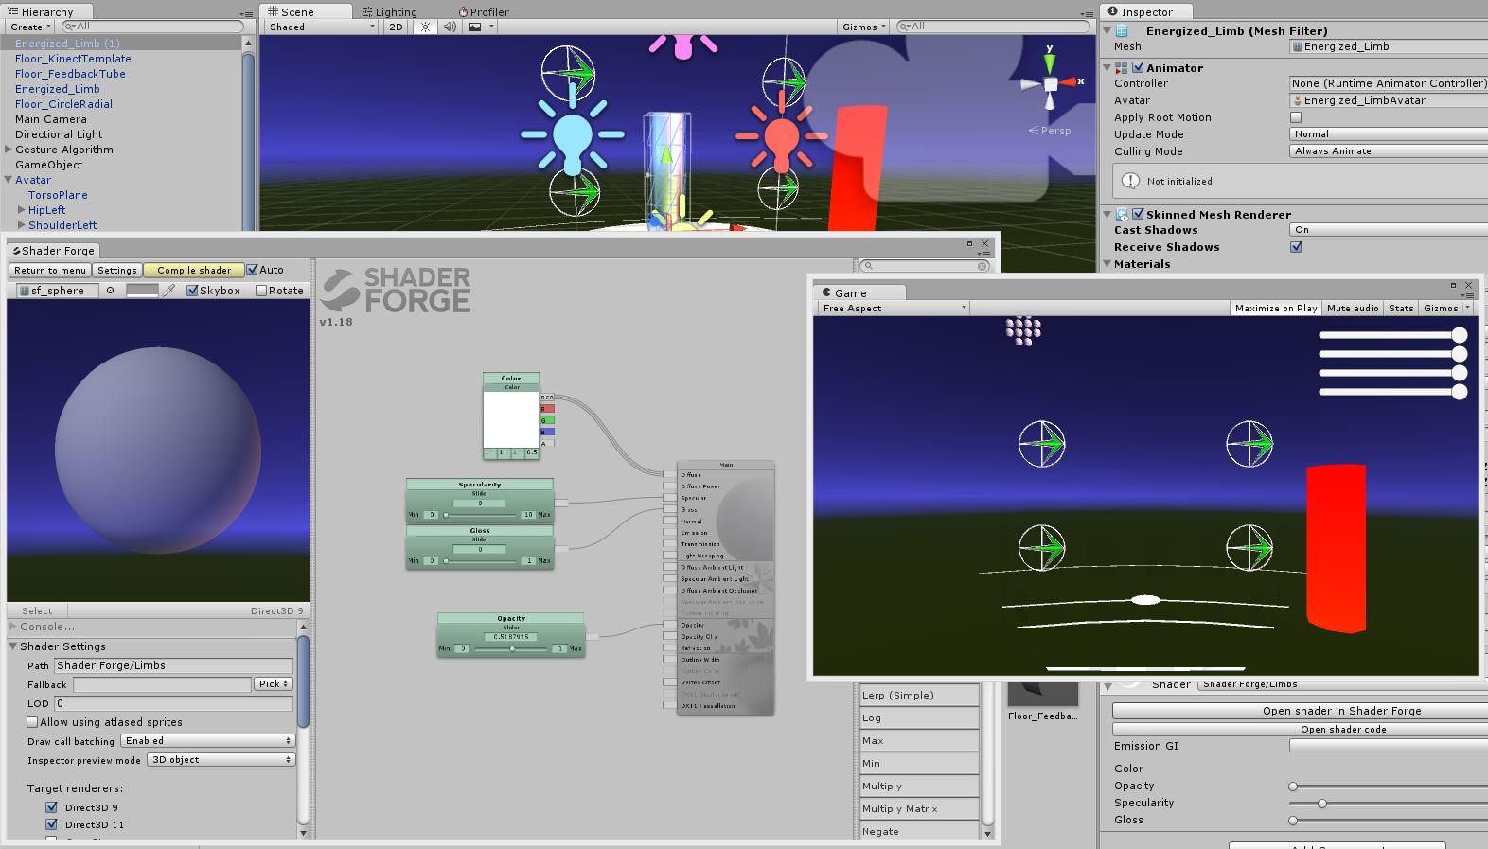Toggle Allow using atlased sprites checkbox
Screen dimensions: 1488x849
[32, 722]
